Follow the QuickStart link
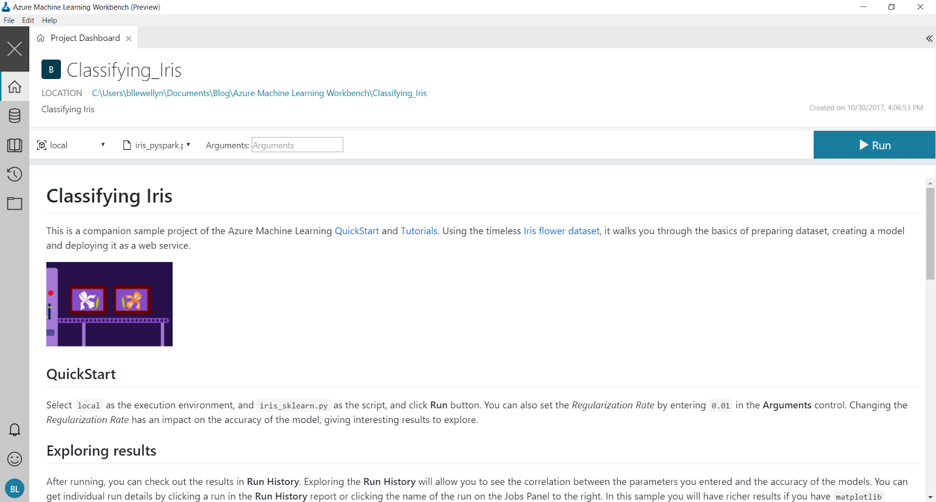 point(357,231)
